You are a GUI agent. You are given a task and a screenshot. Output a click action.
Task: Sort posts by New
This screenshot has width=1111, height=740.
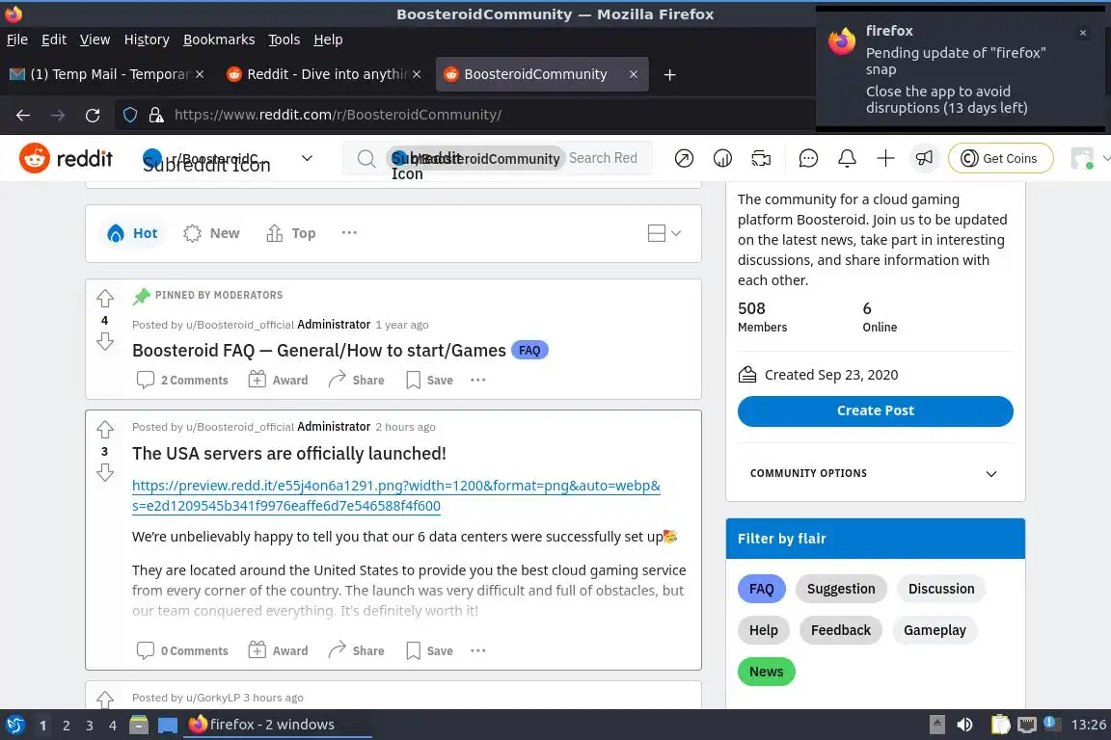tap(211, 233)
